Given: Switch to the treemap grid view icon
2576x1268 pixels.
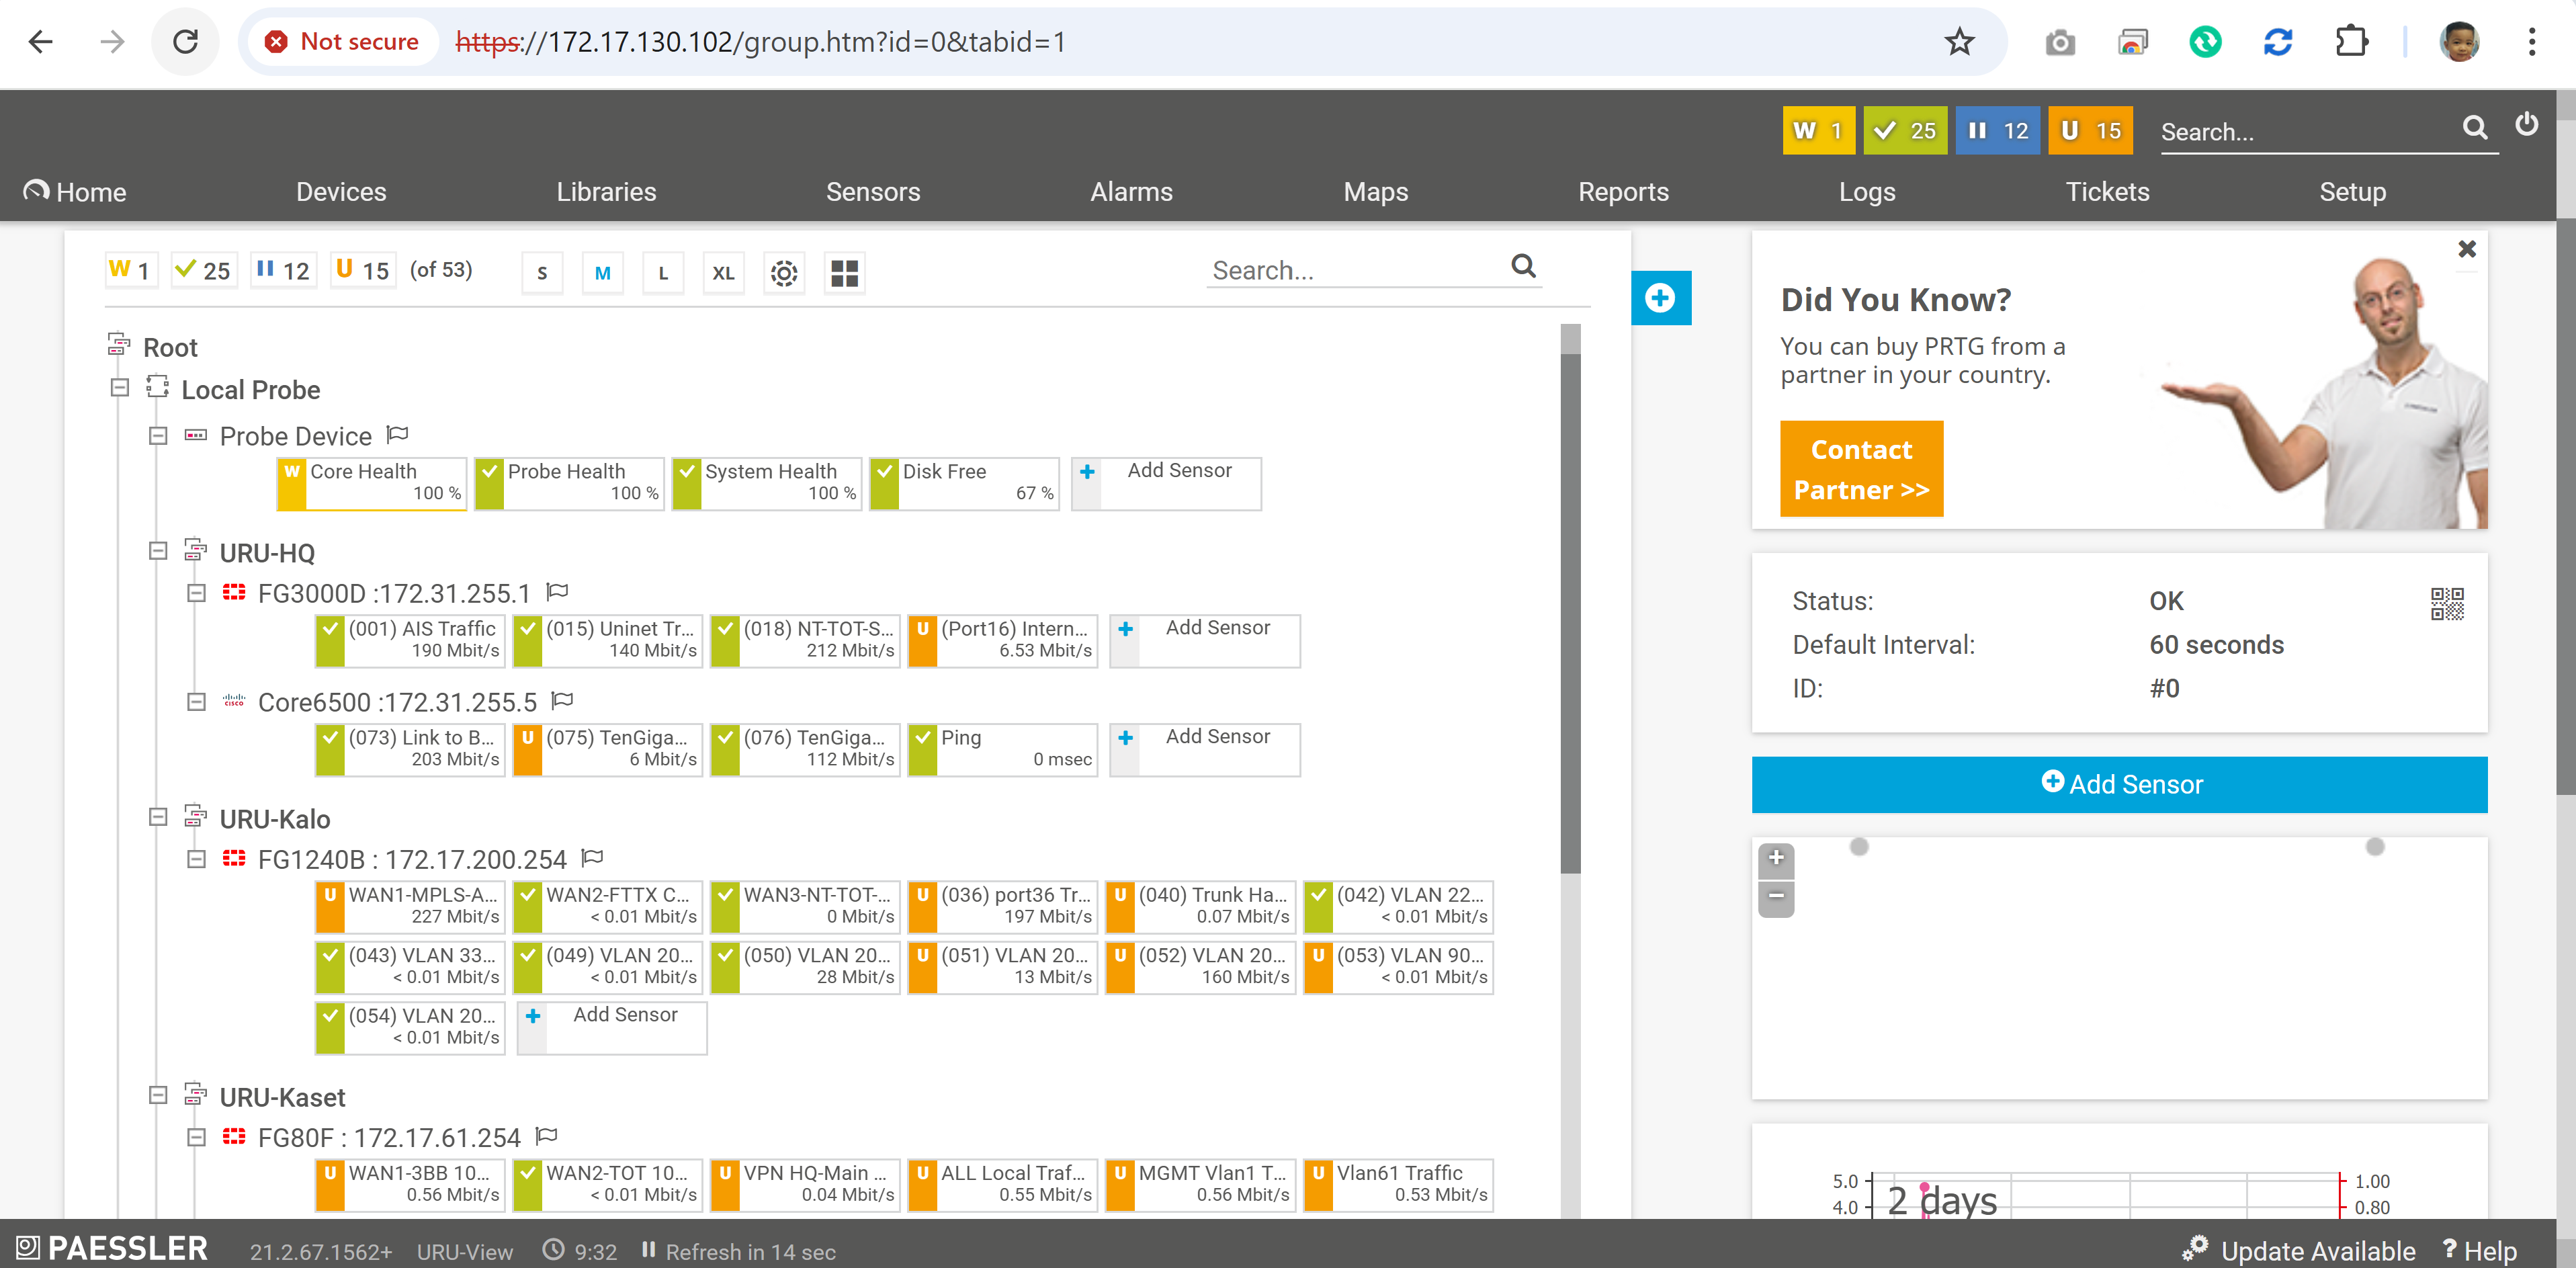Looking at the screenshot, I should (844, 273).
